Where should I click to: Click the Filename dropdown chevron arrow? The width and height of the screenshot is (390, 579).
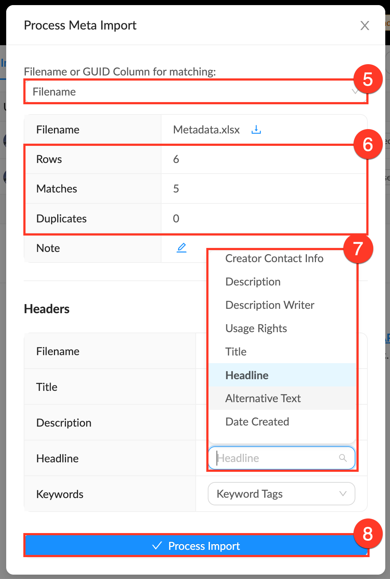(x=355, y=92)
